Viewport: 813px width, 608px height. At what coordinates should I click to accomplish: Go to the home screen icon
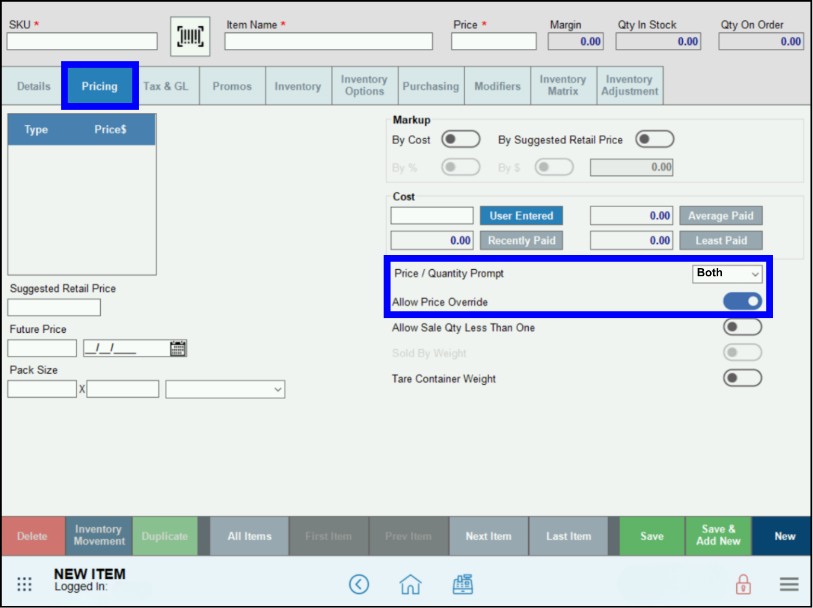tap(410, 584)
